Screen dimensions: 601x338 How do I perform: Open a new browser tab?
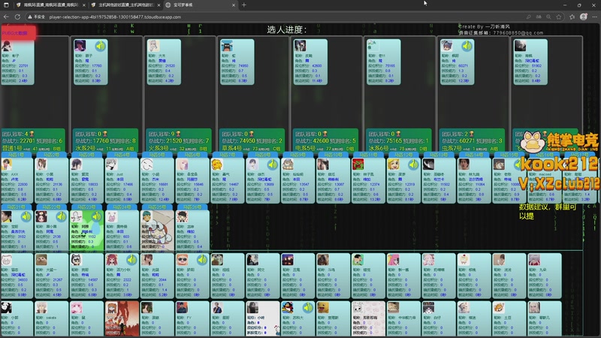coord(244,5)
